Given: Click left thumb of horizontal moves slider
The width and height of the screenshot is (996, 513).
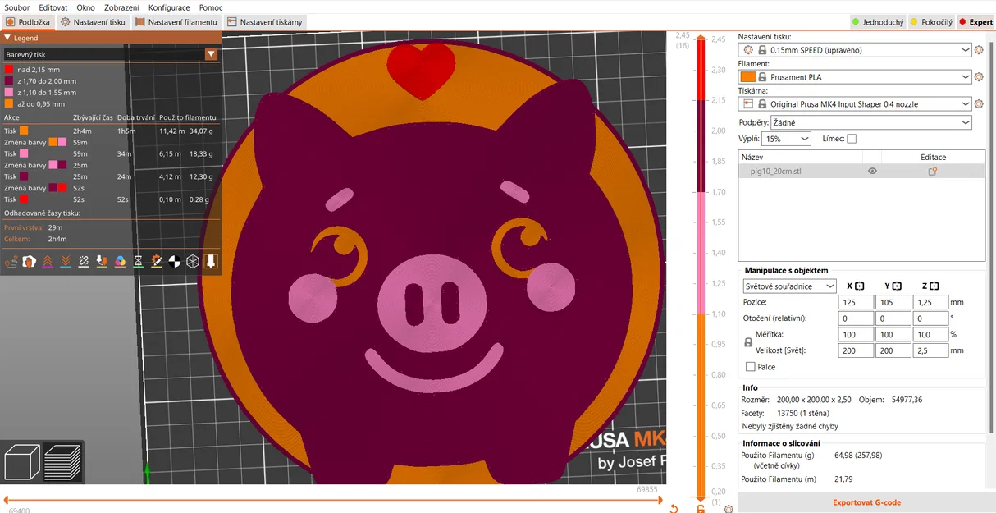Looking at the screenshot, I should point(7,499).
